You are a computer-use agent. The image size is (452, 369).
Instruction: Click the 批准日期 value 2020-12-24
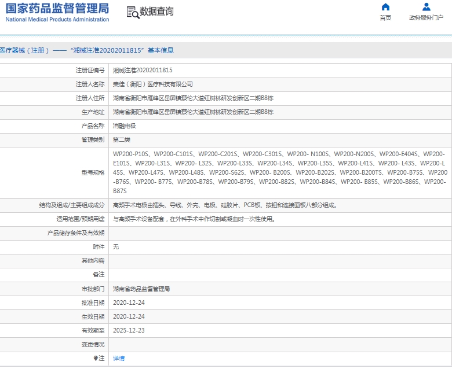(x=129, y=302)
